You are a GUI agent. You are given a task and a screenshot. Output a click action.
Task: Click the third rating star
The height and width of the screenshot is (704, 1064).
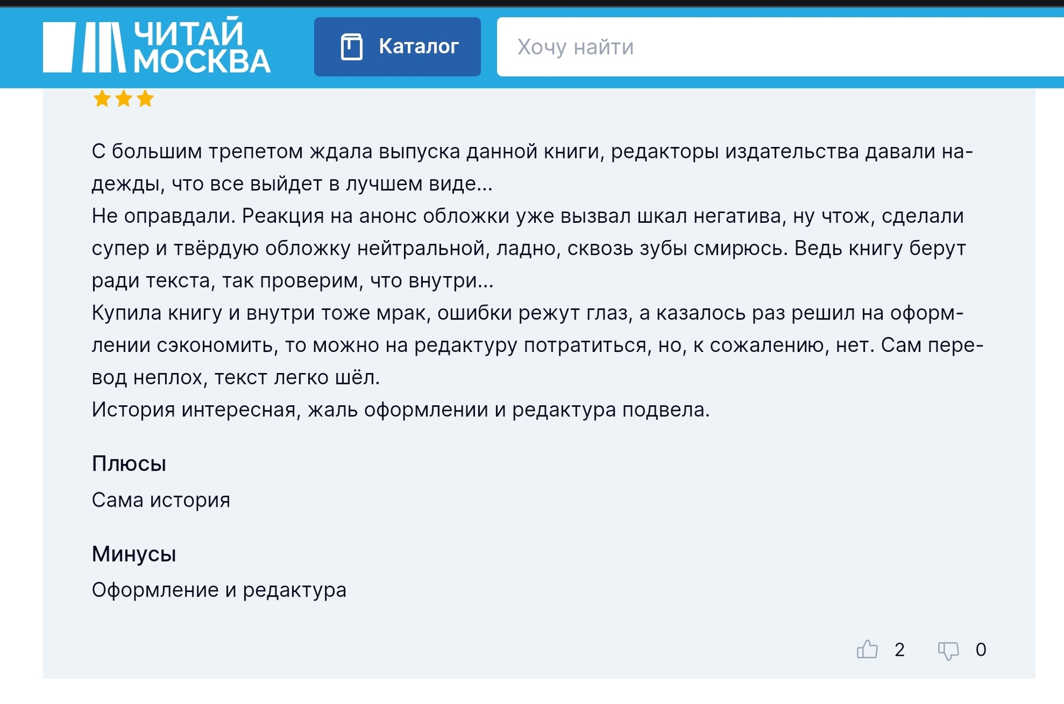point(145,99)
